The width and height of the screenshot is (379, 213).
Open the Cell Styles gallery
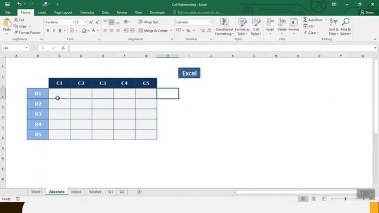click(256, 27)
